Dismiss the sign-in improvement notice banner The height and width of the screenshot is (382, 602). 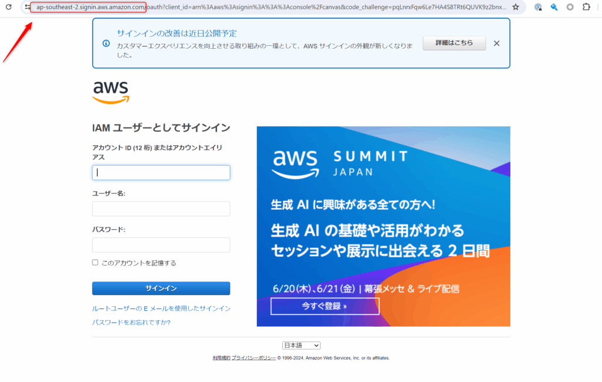click(497, 43)
